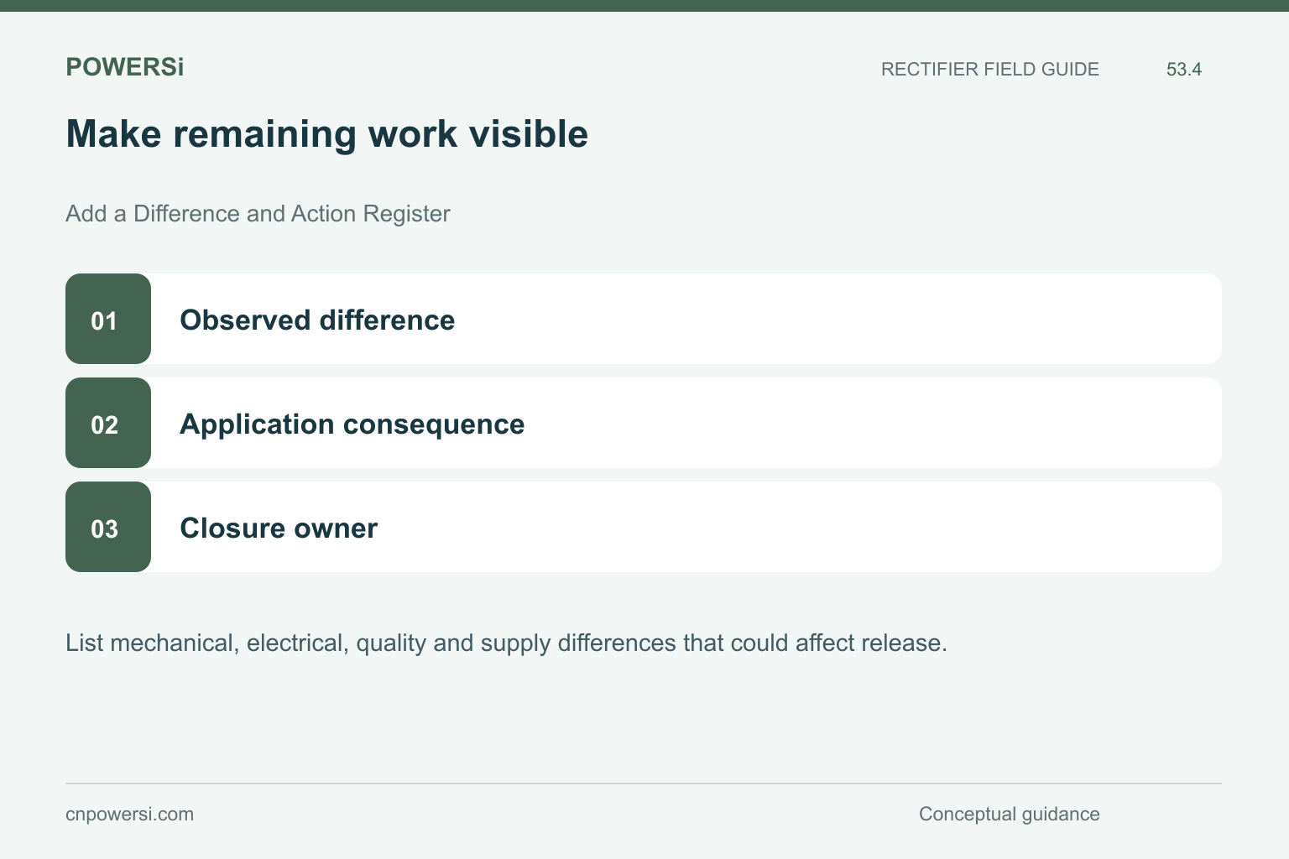This screenshot has height=859, width=1289.
Task: Select the Observed difference item
Action: [644, 319]
